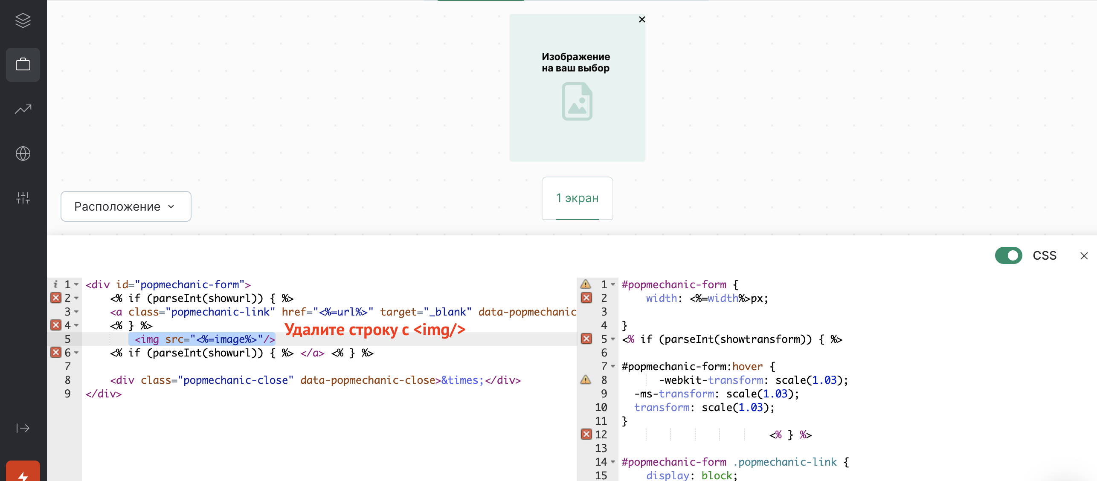The width and height of the screenshot is (1097, 481).
Task: Select the briefcase icon in sidebar
Action: [23, 64]
